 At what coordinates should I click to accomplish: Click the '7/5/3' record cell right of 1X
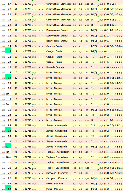pyautogui.click(x=101, y=163)
